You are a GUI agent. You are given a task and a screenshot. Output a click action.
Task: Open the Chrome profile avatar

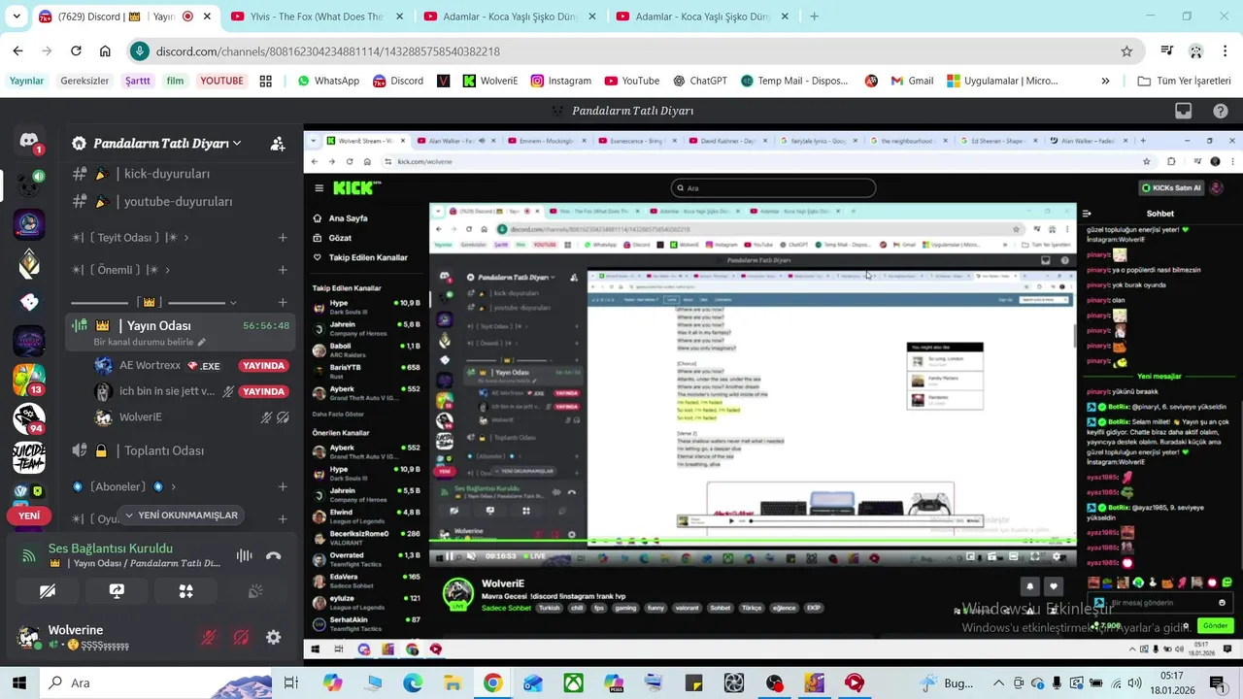[x=1195, y=51]
